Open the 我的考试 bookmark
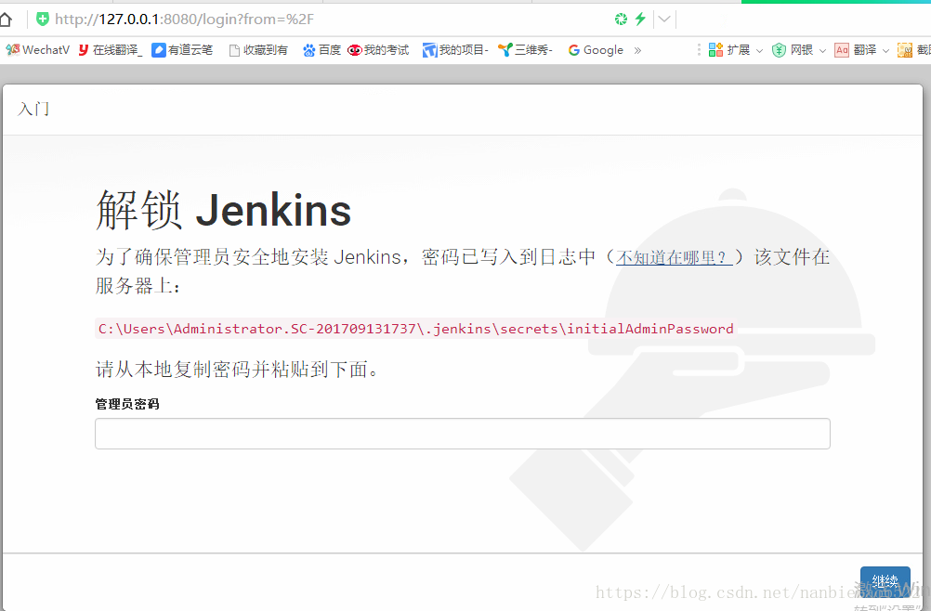This screenshot has height=611, width=931. click(378, 50)
